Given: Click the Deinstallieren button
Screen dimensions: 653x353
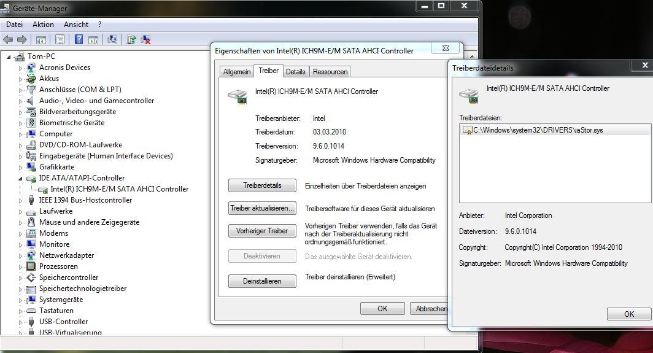Looking at the screenshot, I should point(263,281).
